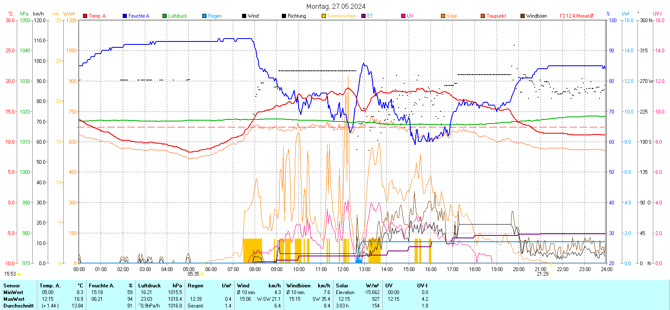Click the sunset moon icon at 21:29

point(551,274)
